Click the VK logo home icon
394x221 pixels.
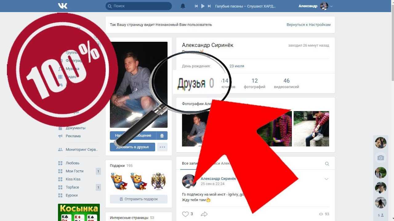pos(62,6)
